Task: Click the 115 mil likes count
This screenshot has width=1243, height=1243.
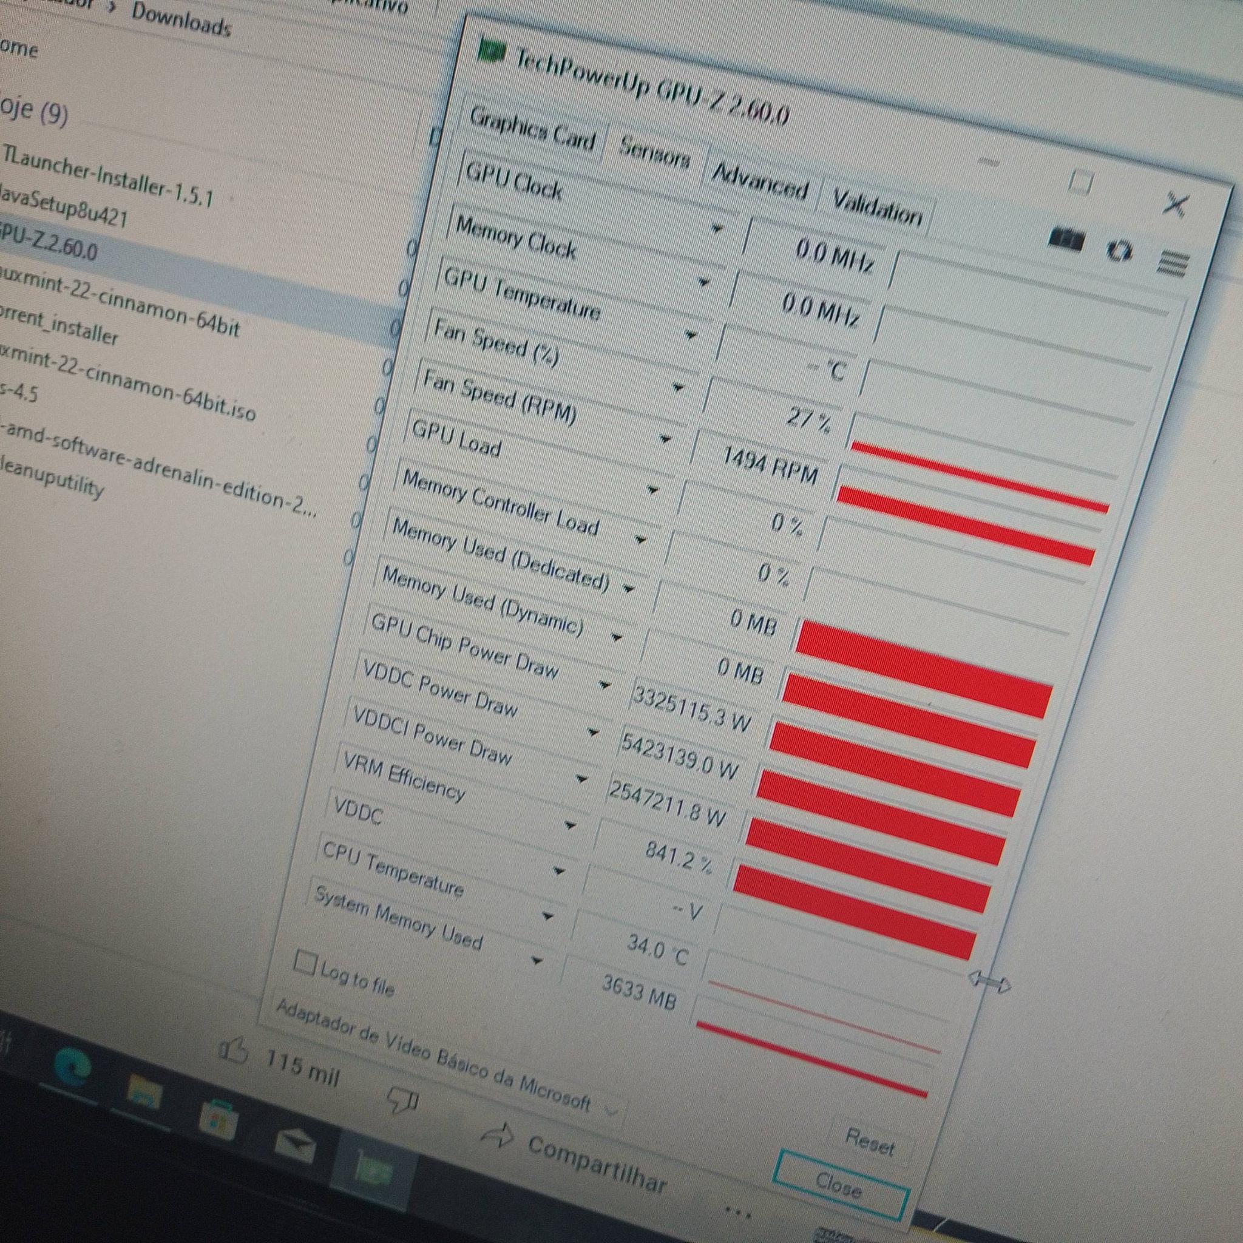Action: click(x=302, y=1069)
